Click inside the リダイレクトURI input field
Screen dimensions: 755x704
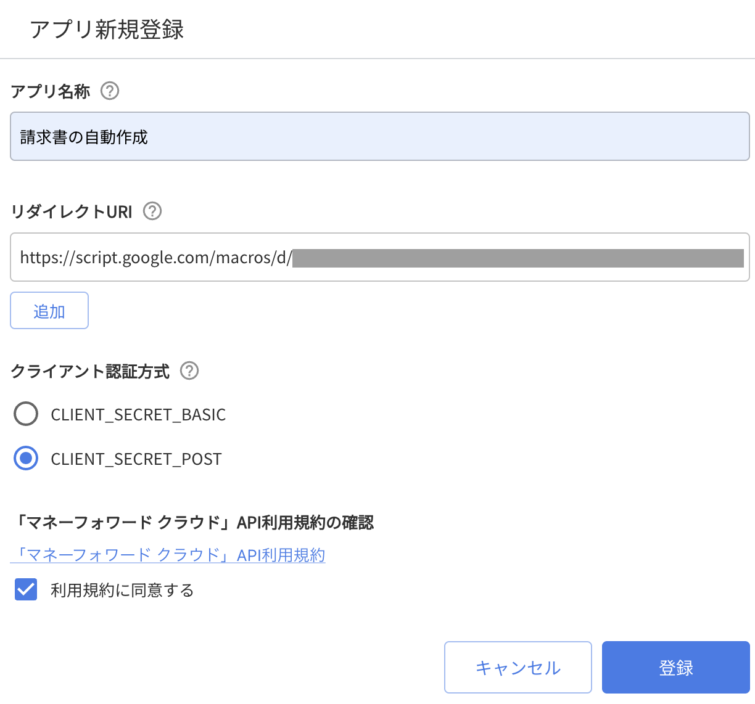click(379, 257)
